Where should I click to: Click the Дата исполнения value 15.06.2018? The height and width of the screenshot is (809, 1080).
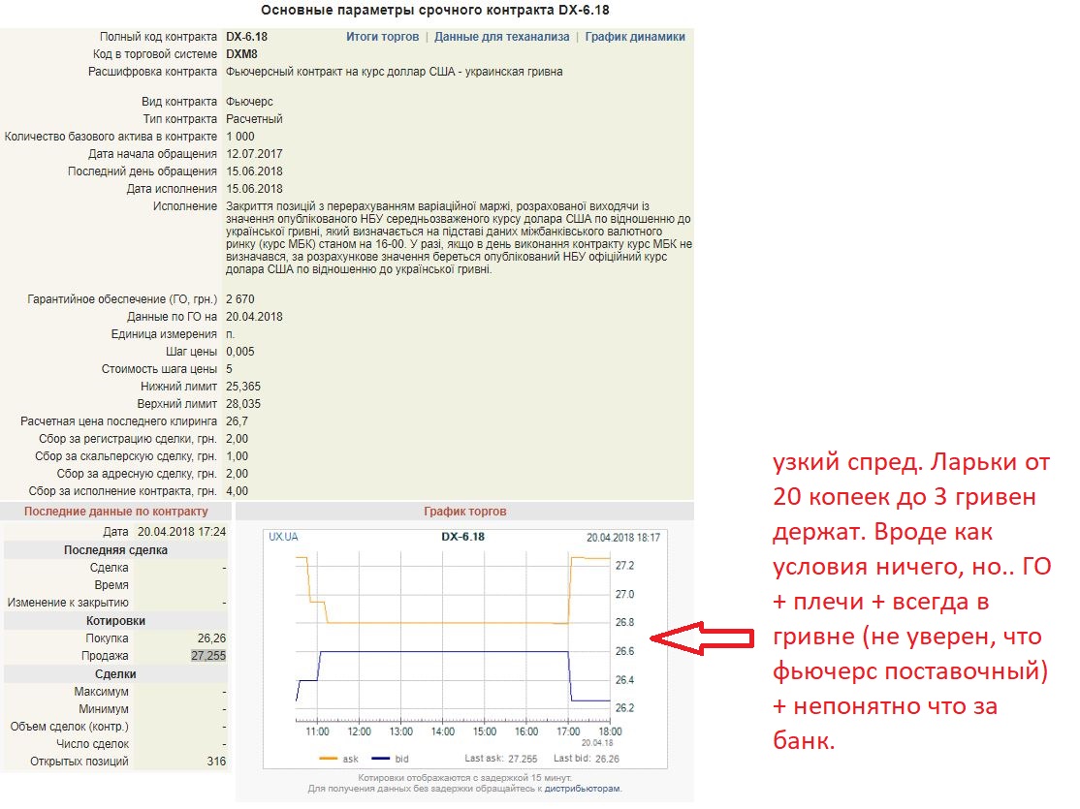254,189
